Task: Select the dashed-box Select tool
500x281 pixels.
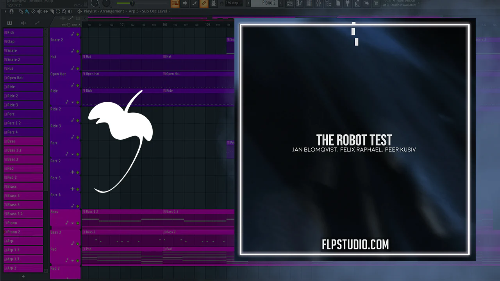Action: tap(58, 11)
